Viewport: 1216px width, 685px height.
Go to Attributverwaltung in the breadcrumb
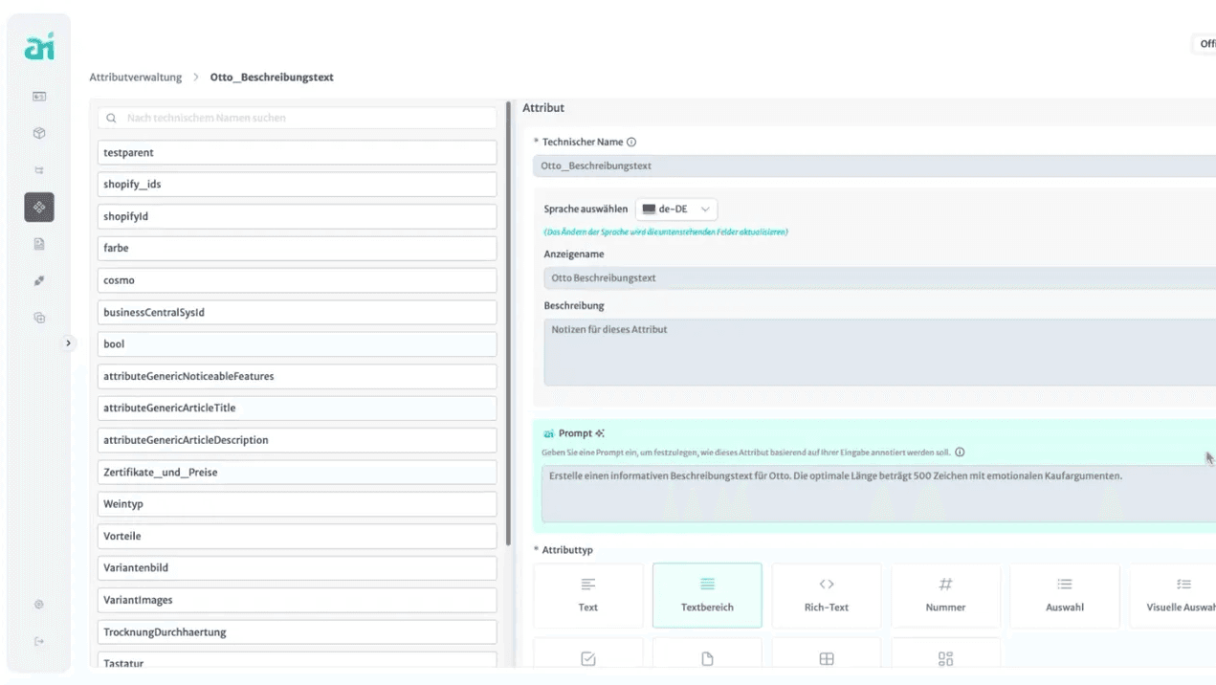(136, 77)
